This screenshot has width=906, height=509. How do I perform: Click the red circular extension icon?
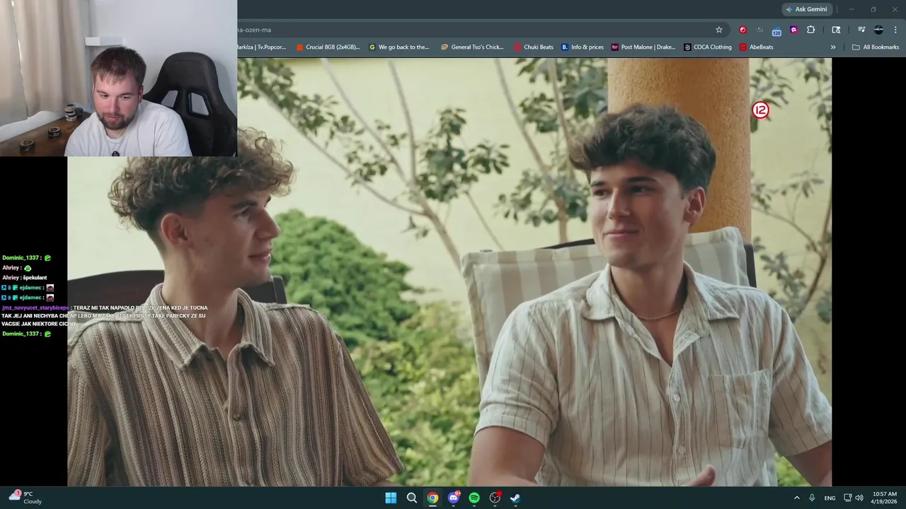pos(742,30)
